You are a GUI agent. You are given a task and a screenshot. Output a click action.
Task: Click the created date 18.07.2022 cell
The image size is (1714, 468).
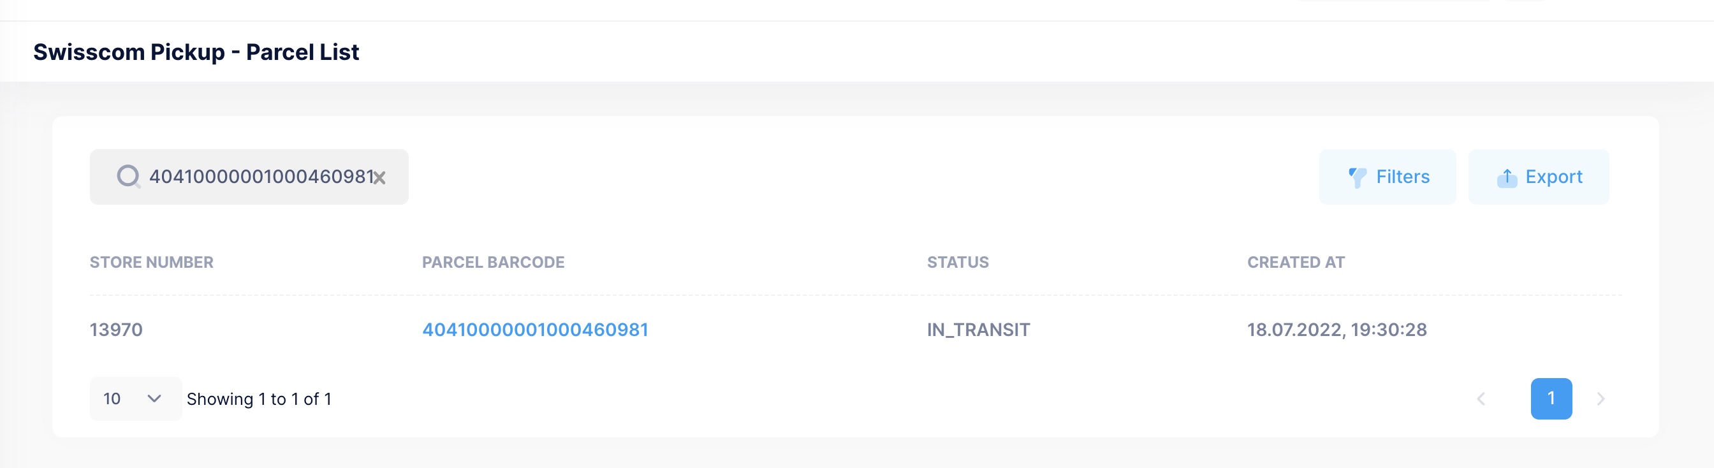1336,330
